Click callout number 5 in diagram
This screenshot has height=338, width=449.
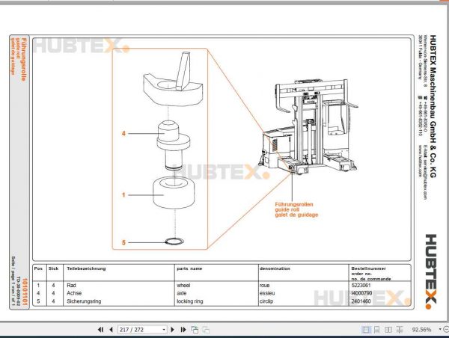(x=123, y=243)
